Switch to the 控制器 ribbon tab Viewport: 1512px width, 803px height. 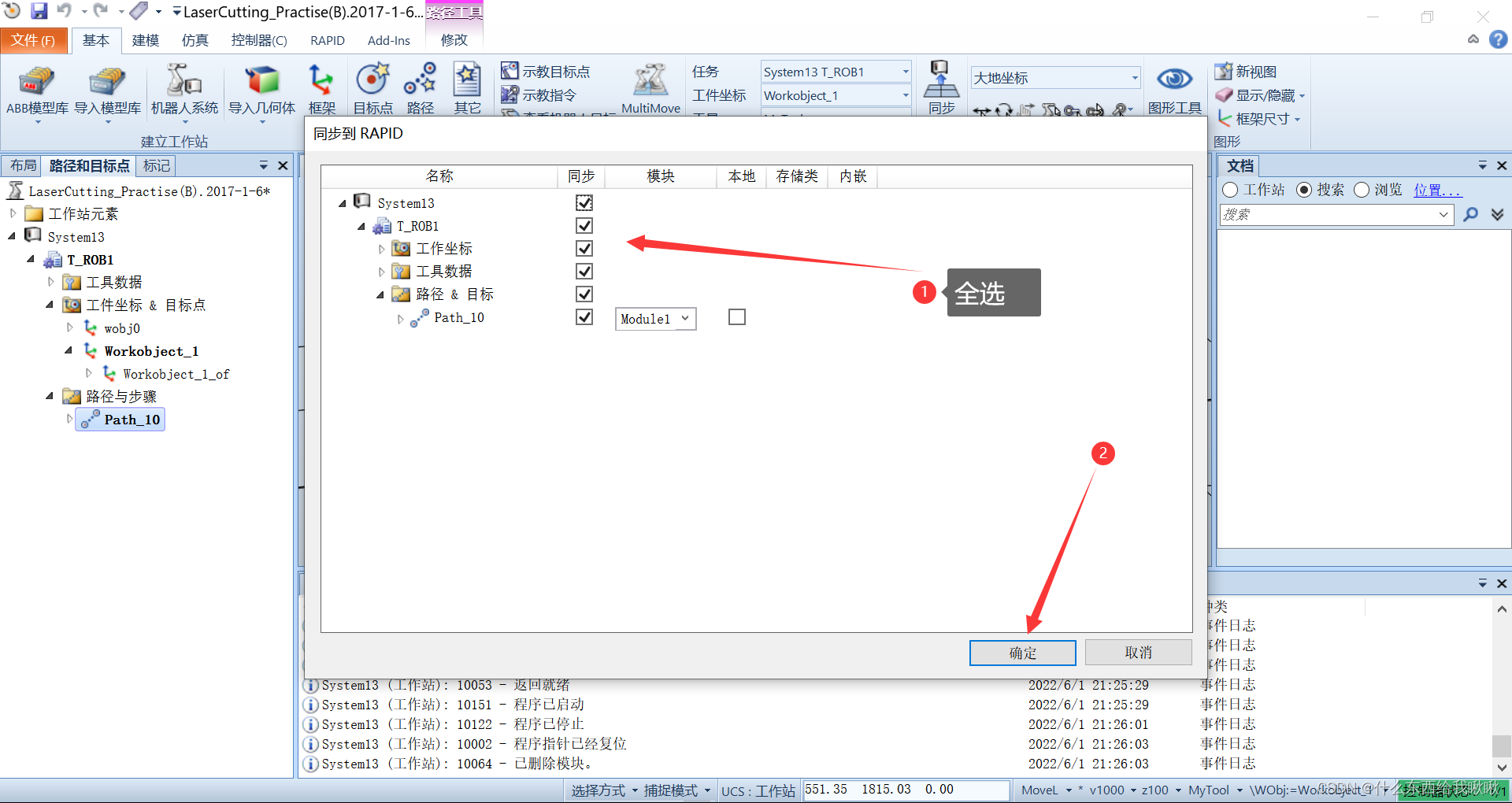258,40
